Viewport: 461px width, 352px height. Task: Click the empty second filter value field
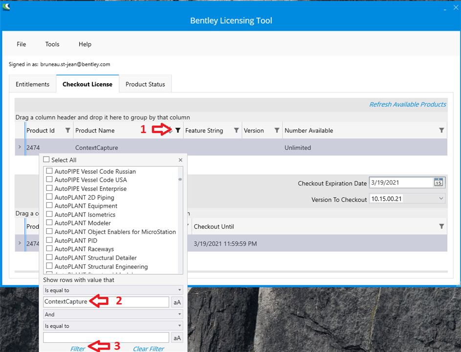click(x=106, y=338)
